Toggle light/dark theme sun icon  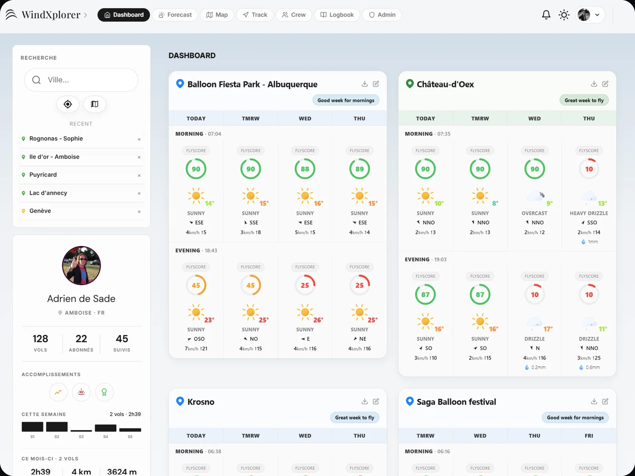(564, 15)
